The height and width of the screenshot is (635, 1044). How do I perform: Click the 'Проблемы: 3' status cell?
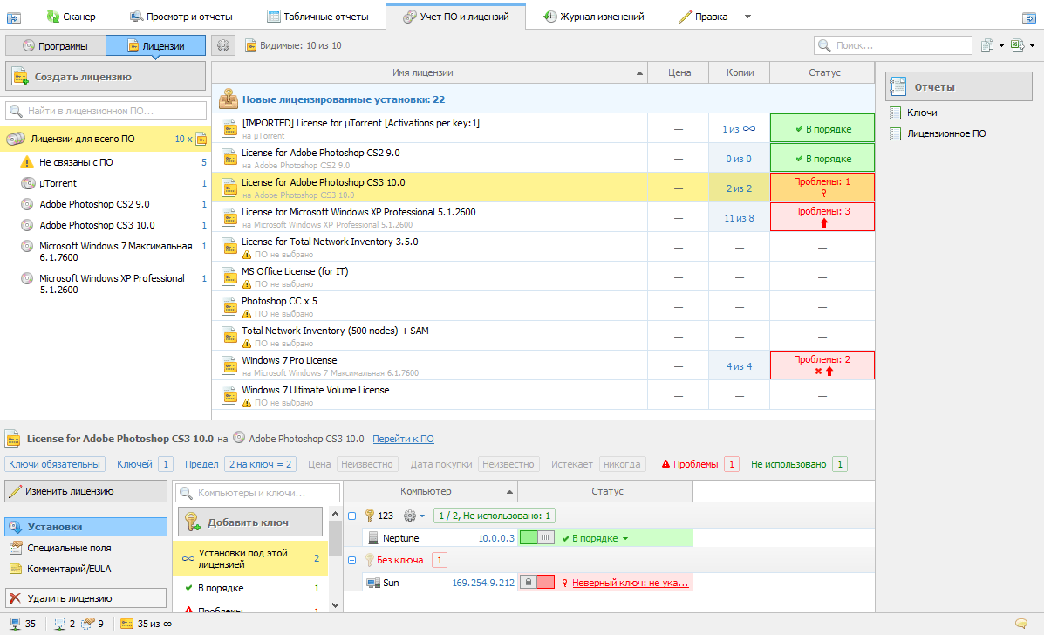tap(822, 217)
